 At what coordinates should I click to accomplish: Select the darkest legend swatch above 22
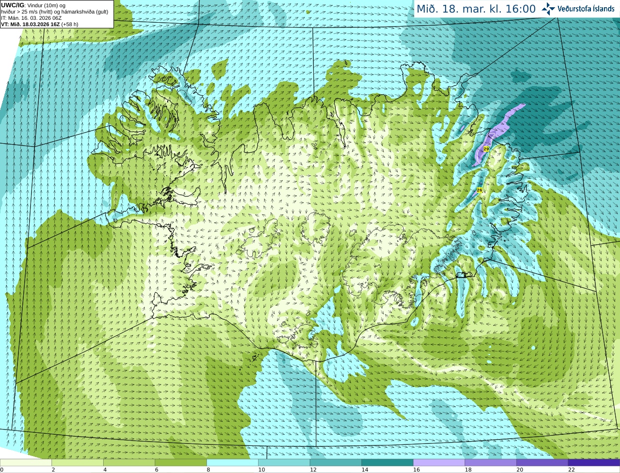tap(594, 462)
